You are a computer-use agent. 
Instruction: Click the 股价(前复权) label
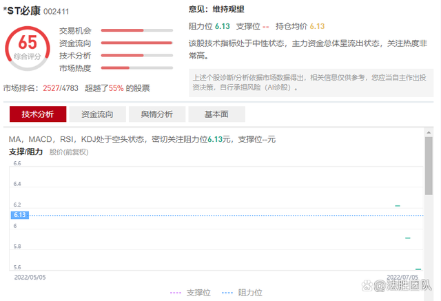(69, 152)
